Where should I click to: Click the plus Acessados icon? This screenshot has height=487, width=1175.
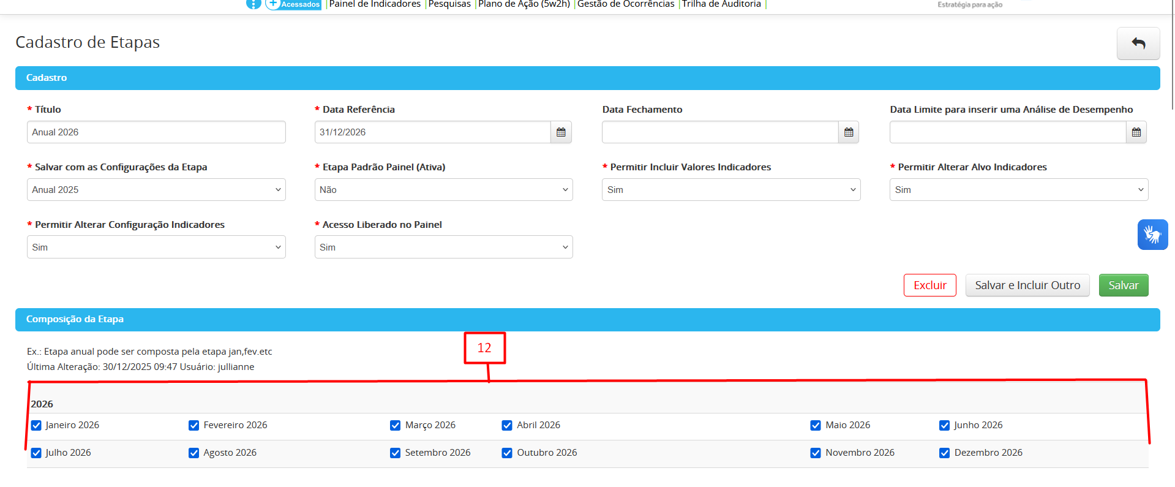tap(273, 4)
